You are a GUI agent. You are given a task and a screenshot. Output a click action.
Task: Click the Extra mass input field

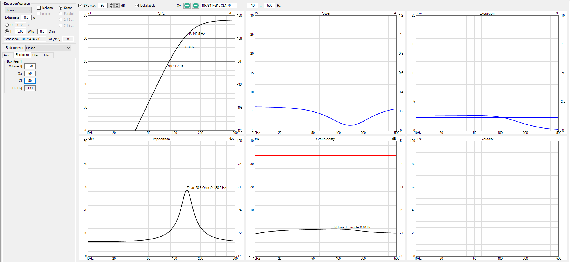coord(26,17)
